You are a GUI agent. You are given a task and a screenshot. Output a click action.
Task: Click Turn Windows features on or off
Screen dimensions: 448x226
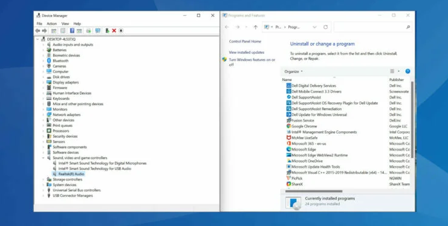click(x=252, y=62)
